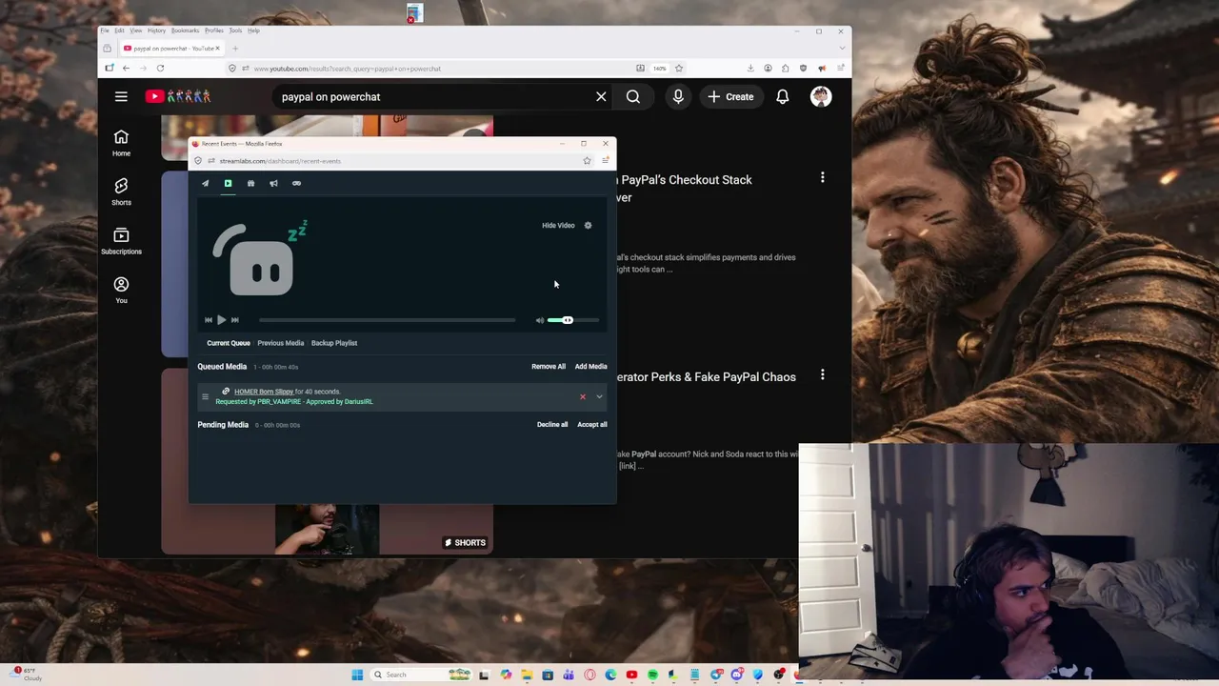Open the weather widget on taskbar
This screenshot has width=1219, height=686.
point(26,675)
